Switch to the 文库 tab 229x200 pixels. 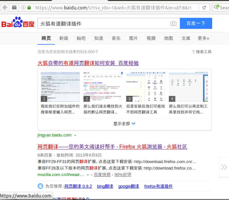coord(186,38)
